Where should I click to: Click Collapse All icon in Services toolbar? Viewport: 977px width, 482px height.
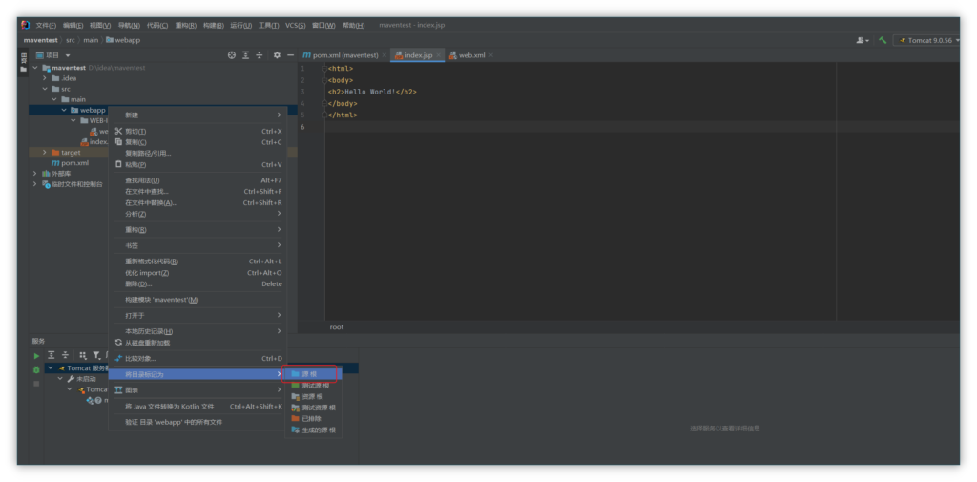tap(66, 355)
